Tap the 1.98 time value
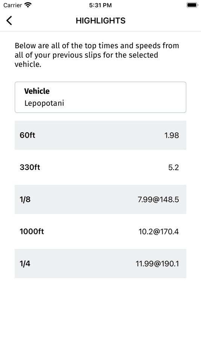Viewport: 201px width, 358px height. [x=172, y=135]
